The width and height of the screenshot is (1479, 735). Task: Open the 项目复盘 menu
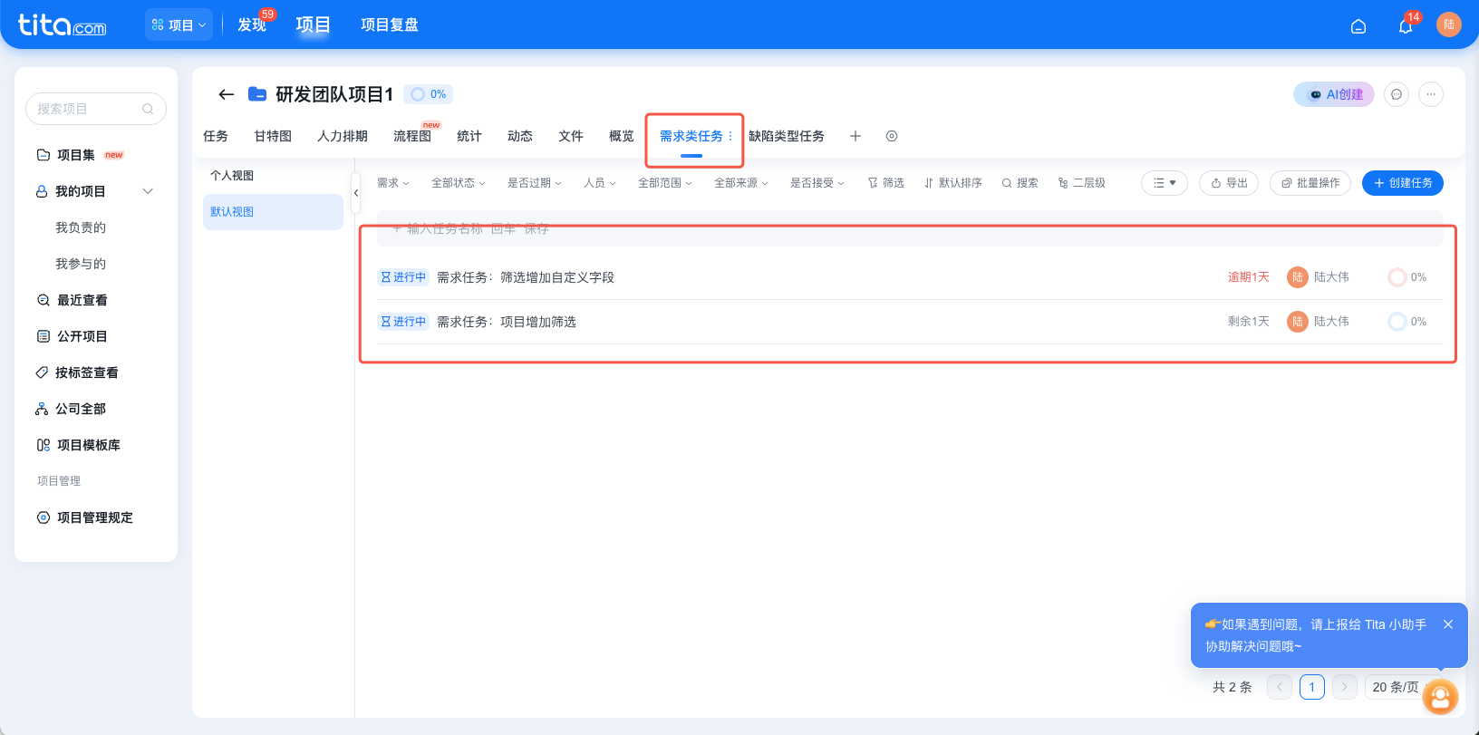point(390,25)
